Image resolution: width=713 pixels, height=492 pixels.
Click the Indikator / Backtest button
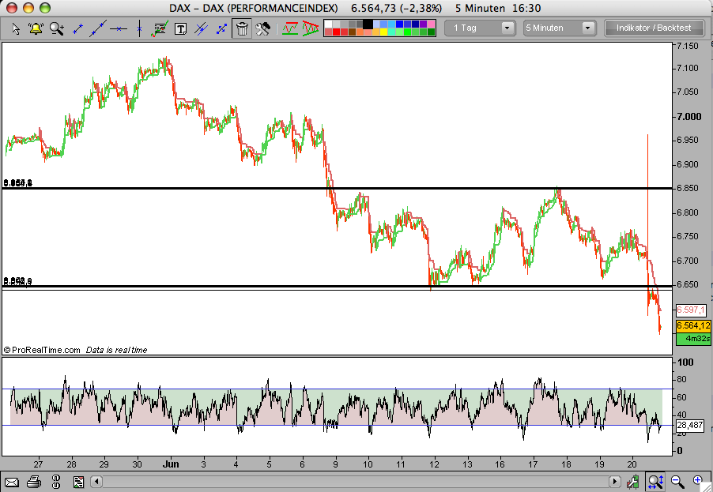654,28
